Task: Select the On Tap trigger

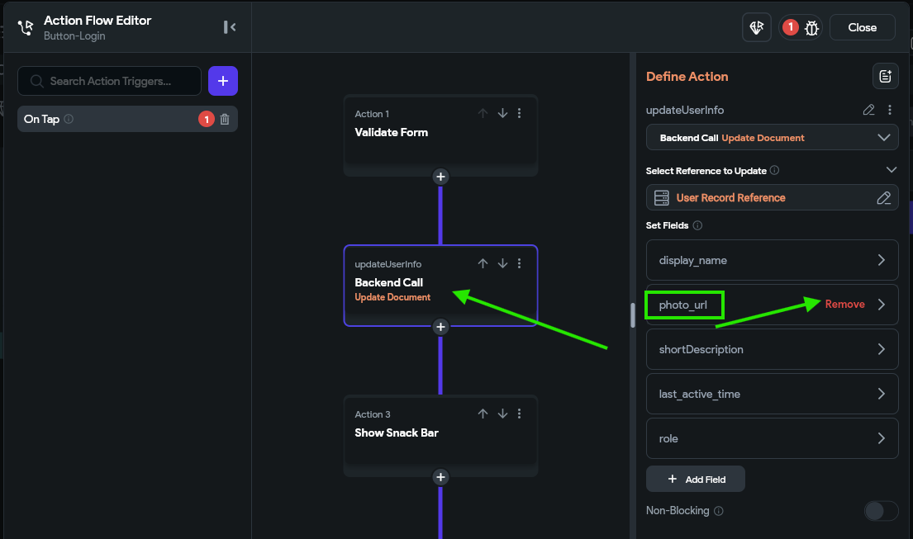Action: (x=127, y=119)
